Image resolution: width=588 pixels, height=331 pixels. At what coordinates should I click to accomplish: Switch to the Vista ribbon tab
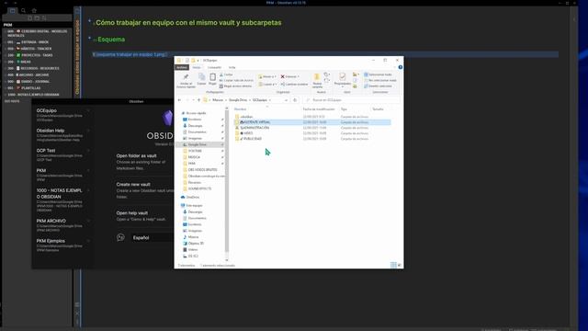pos(232,67)
